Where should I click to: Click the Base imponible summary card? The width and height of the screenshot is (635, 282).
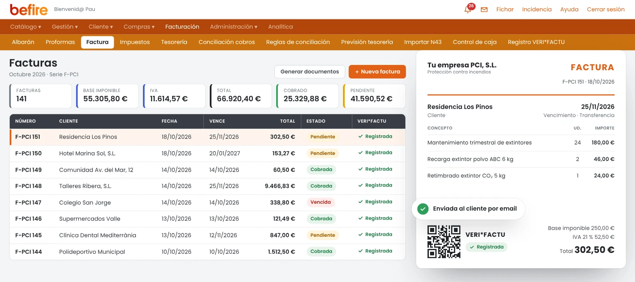(107, 96)
